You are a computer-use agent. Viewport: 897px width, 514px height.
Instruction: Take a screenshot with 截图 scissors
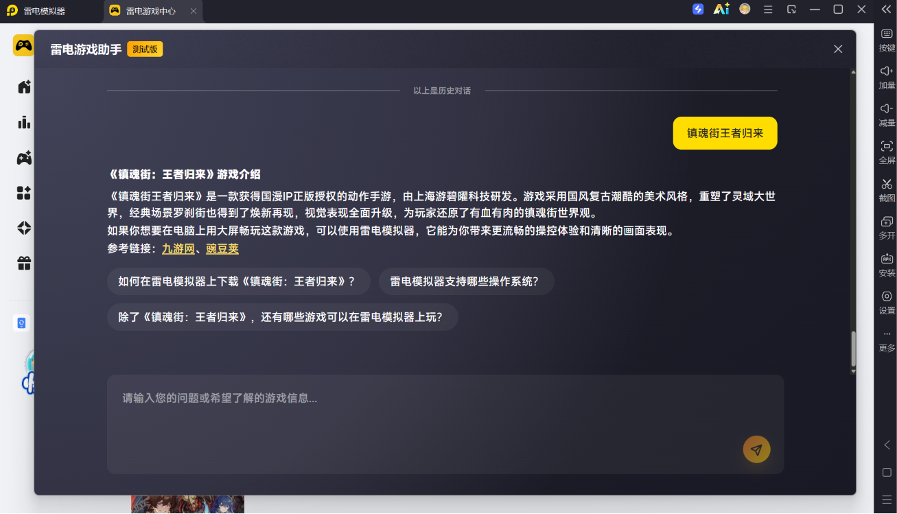click(887, 190)
